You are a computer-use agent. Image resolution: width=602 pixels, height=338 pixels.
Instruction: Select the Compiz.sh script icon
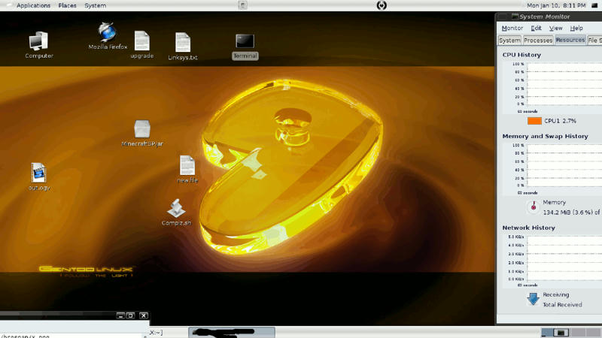176,208
